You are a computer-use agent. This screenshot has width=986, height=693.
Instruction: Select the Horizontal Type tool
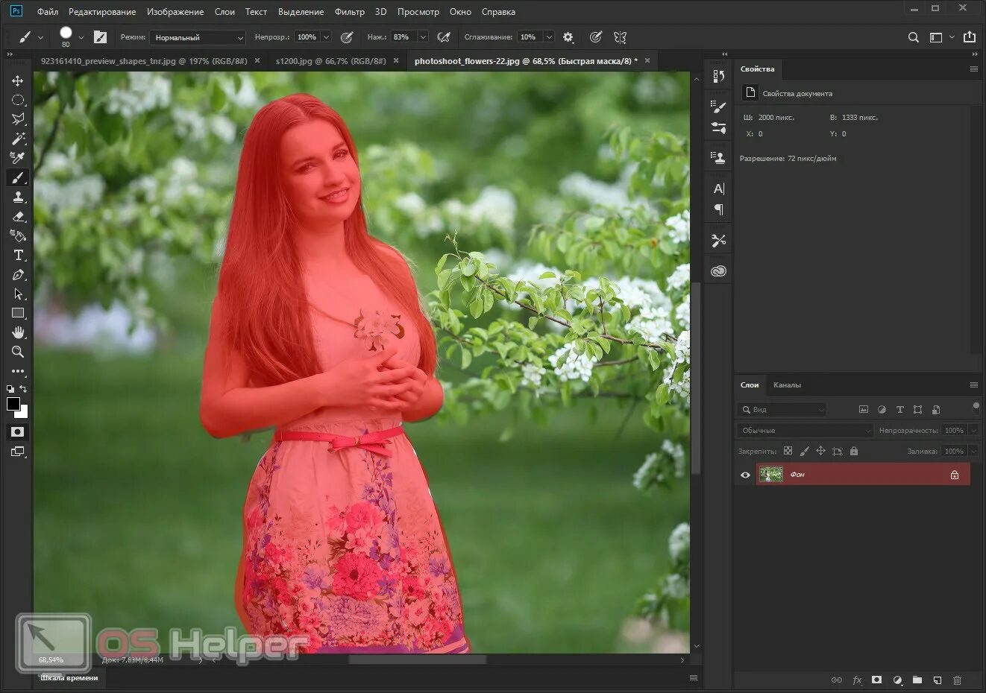[18, 255]
